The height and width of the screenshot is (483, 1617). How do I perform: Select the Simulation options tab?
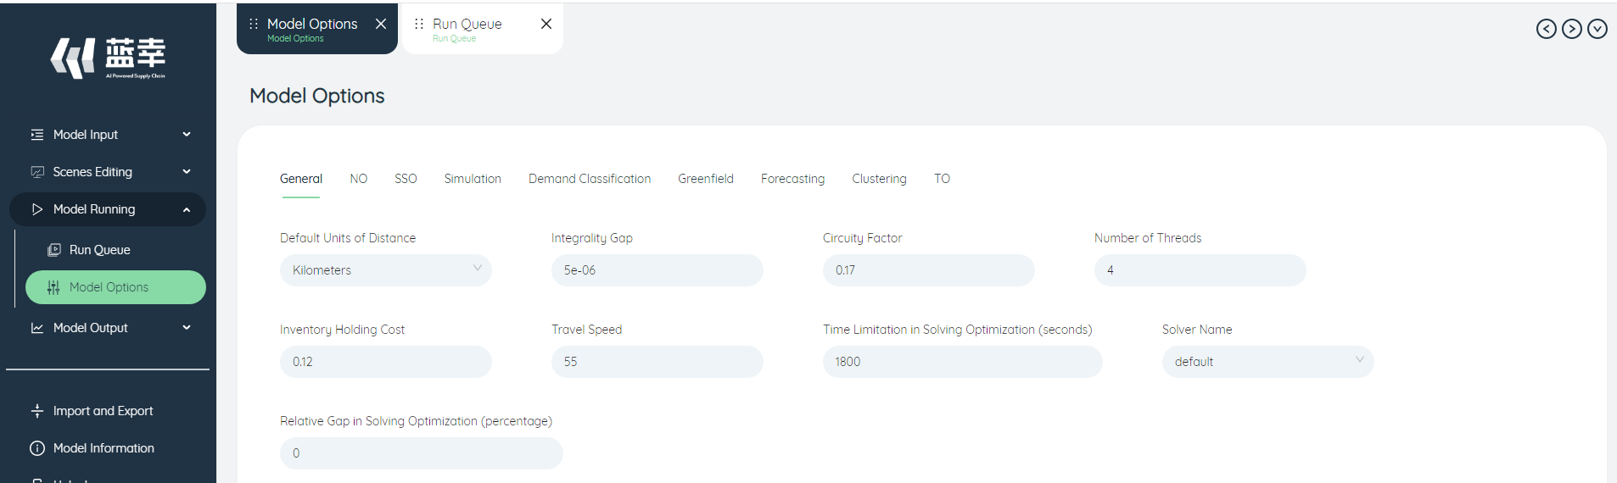pyautogui.click(x=473, y=179)
